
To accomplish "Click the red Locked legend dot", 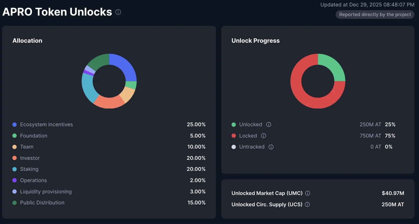I will 234,136.
